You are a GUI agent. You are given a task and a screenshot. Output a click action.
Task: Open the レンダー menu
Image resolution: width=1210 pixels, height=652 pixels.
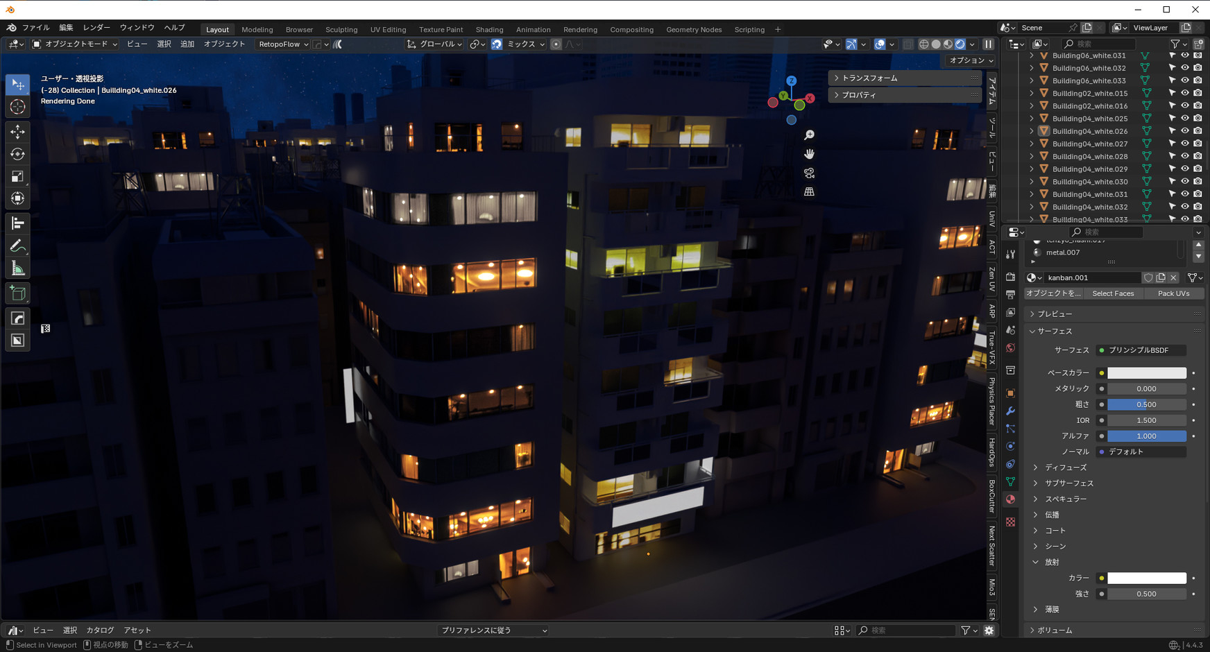coord(96,28)
